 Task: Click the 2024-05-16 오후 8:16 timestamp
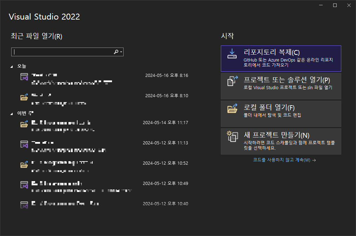pyautogui.click(x=167, y=75)
